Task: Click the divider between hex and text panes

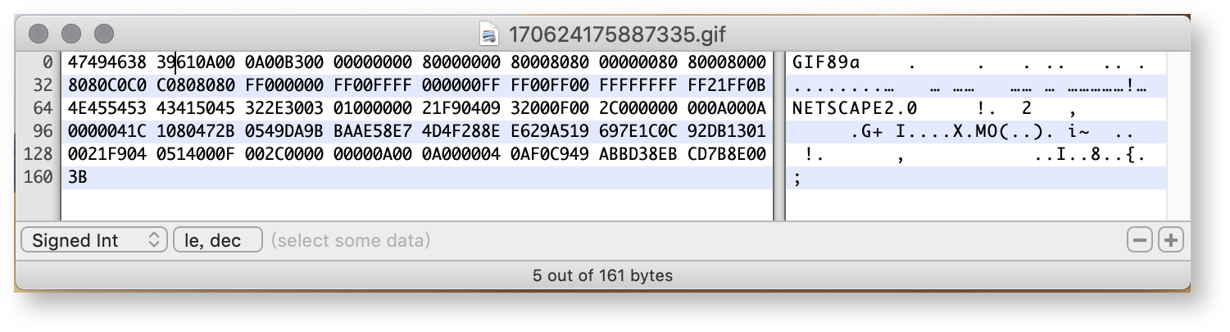Action: pyautogui.click(x=778, y=135)
